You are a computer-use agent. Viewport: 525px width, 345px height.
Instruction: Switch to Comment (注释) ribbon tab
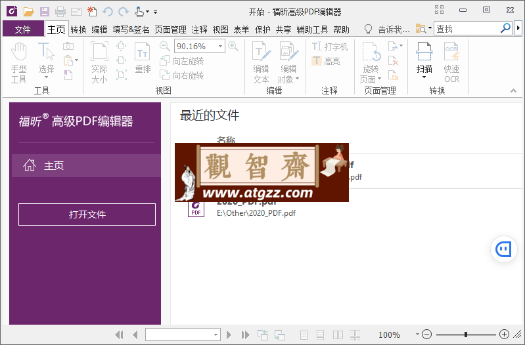(200, 30)
